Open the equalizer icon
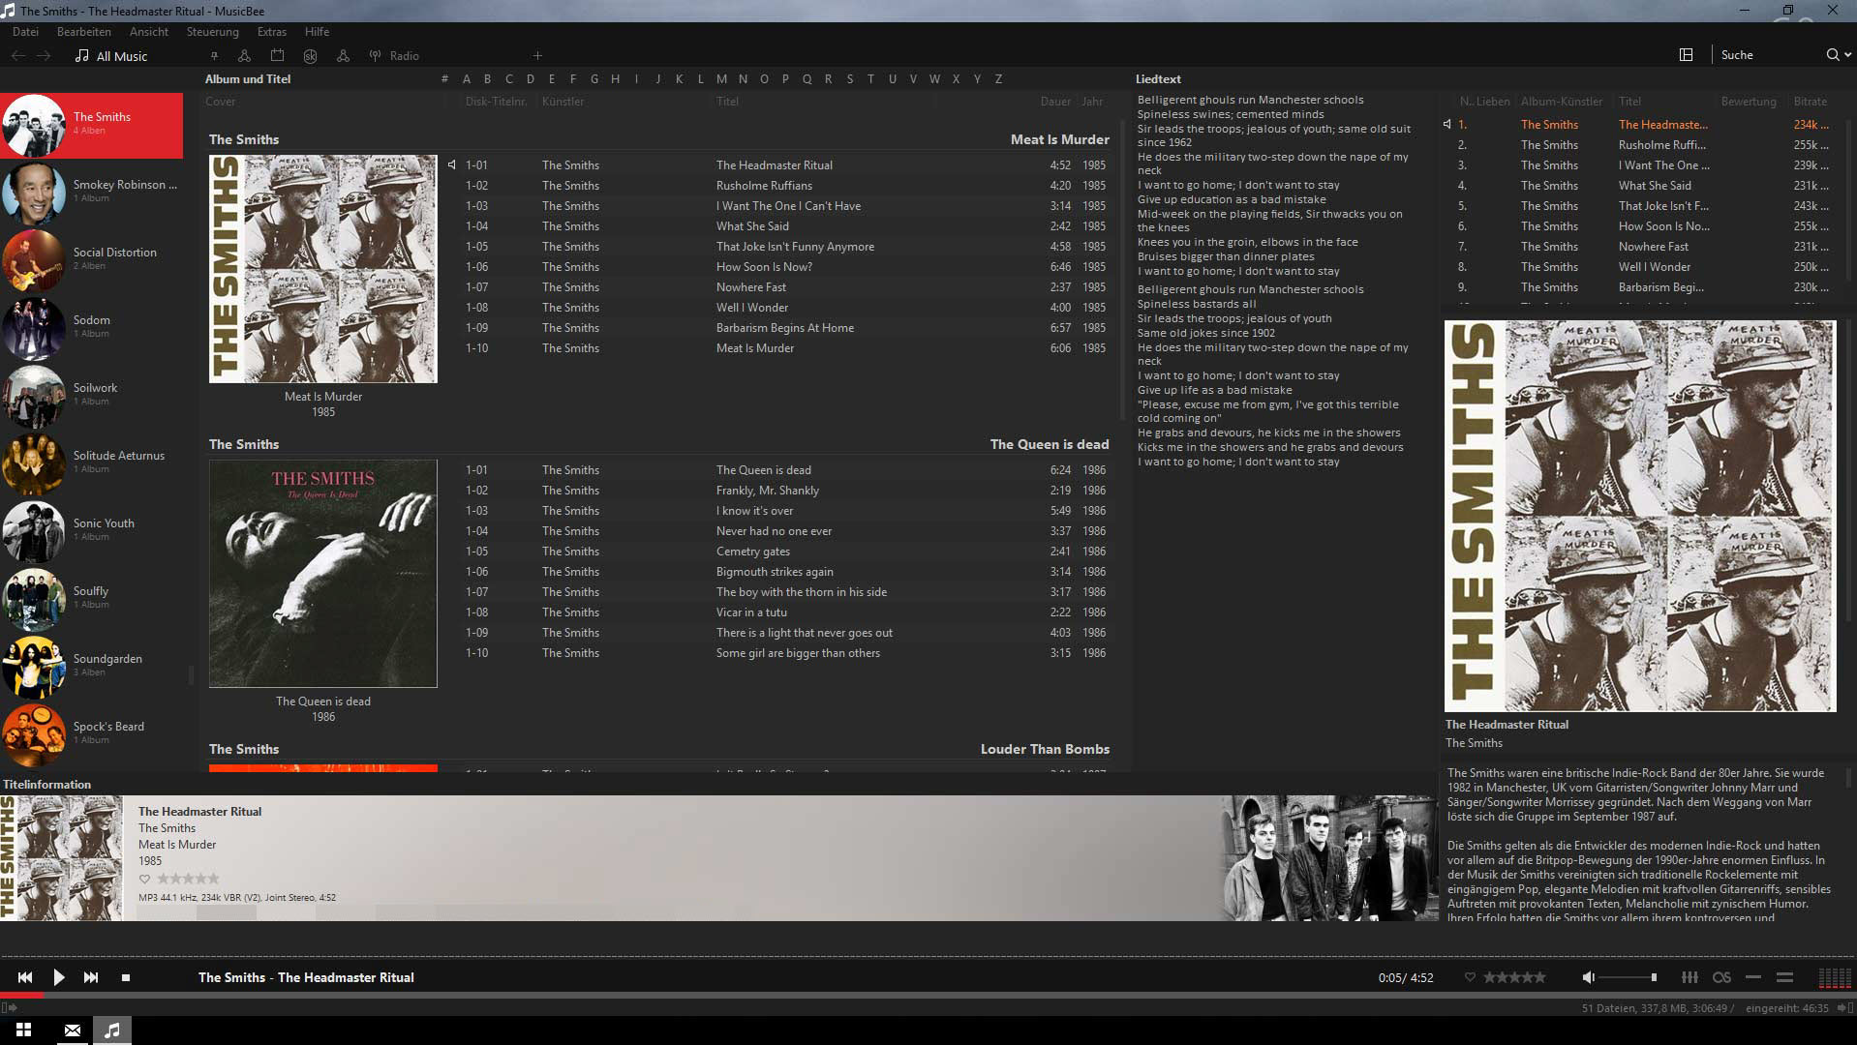 point(1690,977)
